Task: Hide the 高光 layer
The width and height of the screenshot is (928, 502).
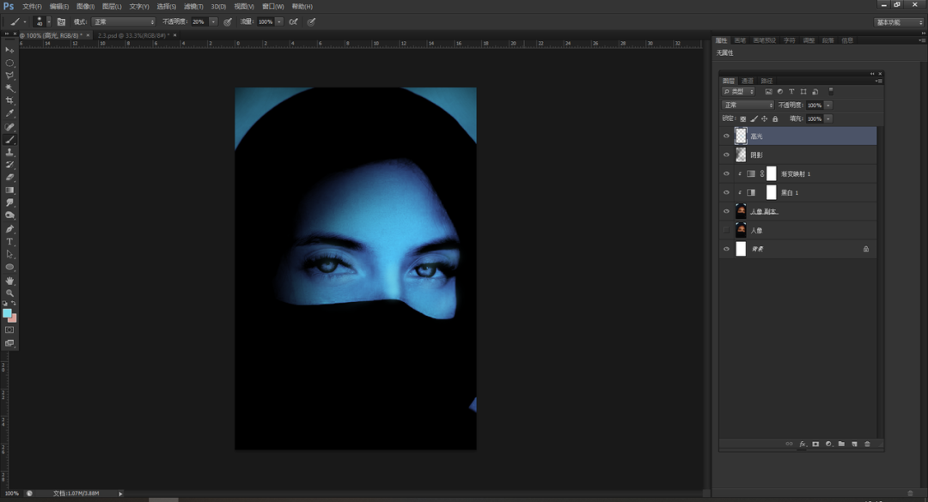Action: point(726,136)
